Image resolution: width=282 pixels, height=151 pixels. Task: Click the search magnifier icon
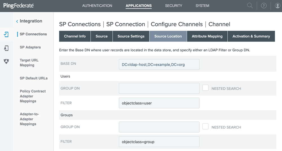pos(250,6)
